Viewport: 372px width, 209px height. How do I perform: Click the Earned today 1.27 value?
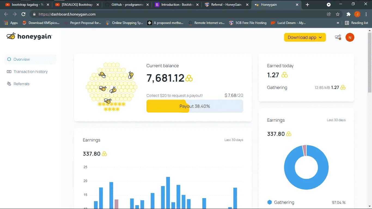273,75
